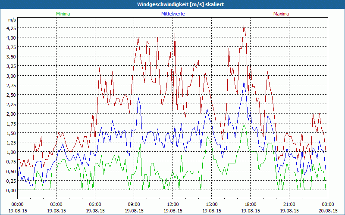Click the red Maxima peak above 4,25

click(x=244, y=26)
